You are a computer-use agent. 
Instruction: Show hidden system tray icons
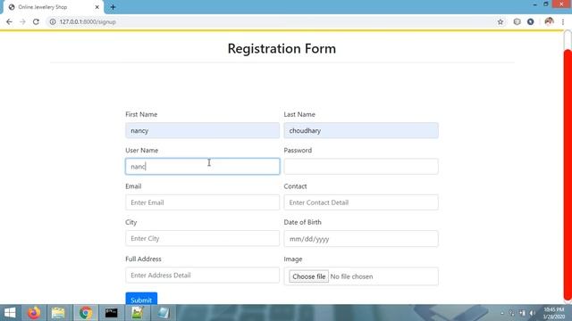[x=502, y=313]
